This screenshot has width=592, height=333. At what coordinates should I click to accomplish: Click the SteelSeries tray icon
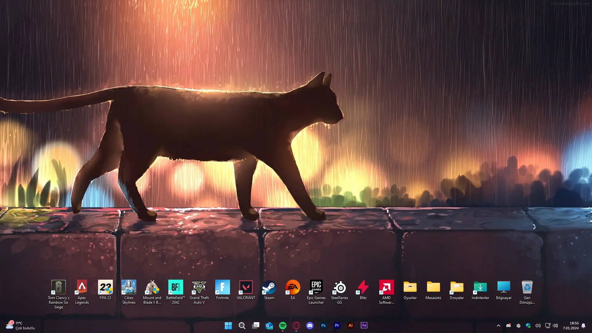click(x=518, y=326)
